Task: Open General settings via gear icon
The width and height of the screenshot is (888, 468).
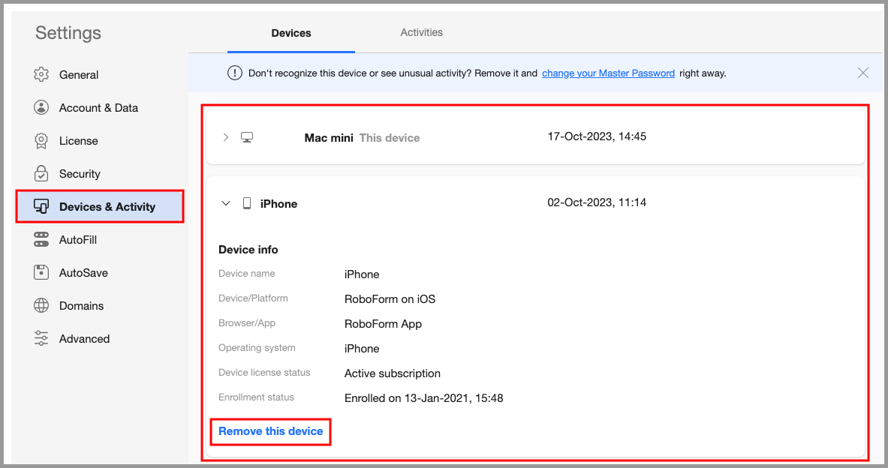Action: [x=41, y=74]
